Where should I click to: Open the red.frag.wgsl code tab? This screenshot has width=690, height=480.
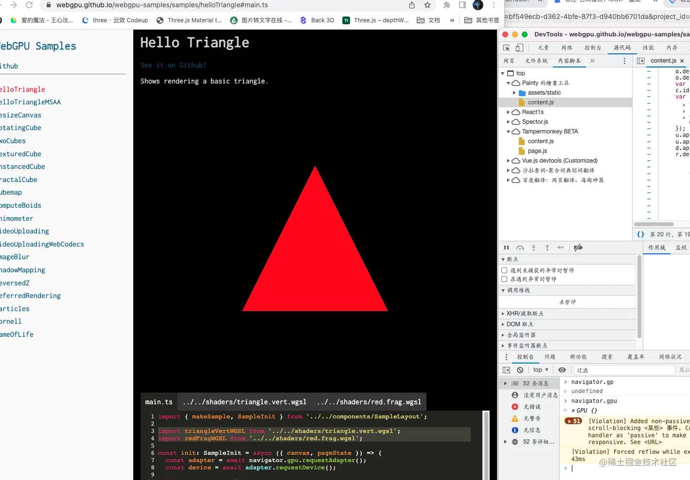369,402
